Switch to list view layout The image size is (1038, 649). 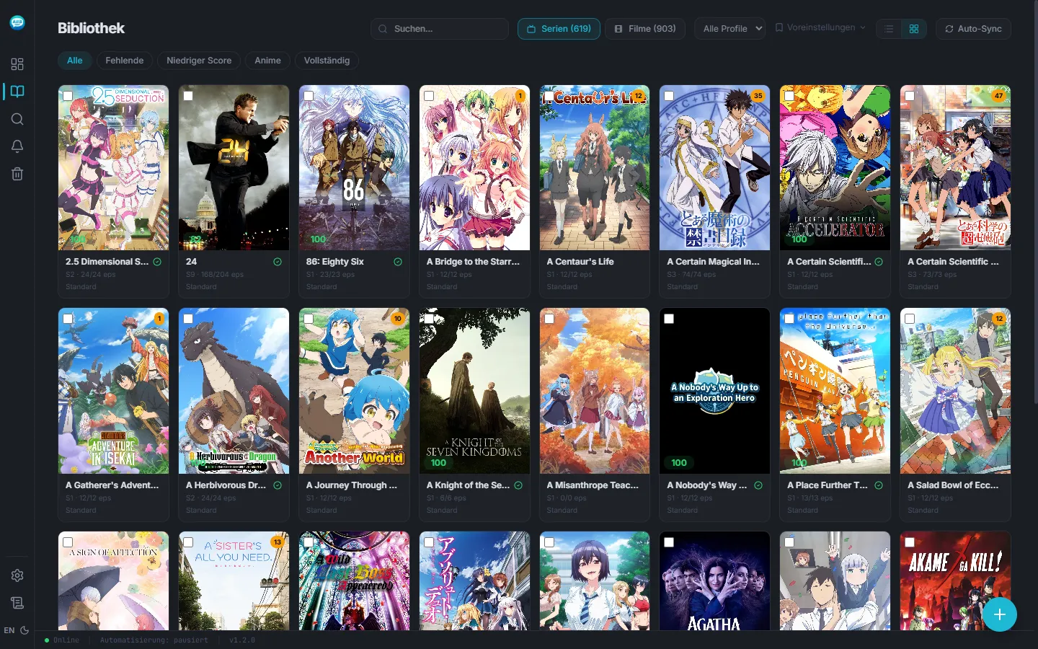click(x=889, y=29)
